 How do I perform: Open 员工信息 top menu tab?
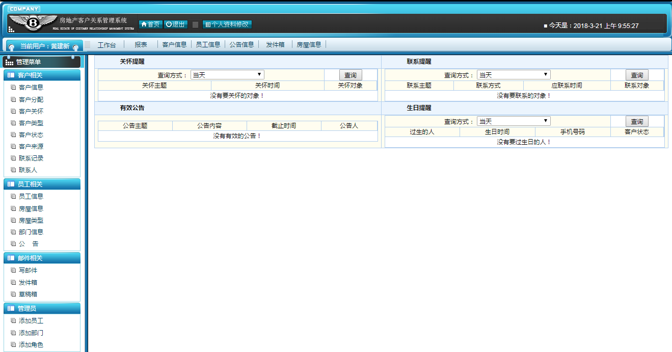(x=208, y=45)
